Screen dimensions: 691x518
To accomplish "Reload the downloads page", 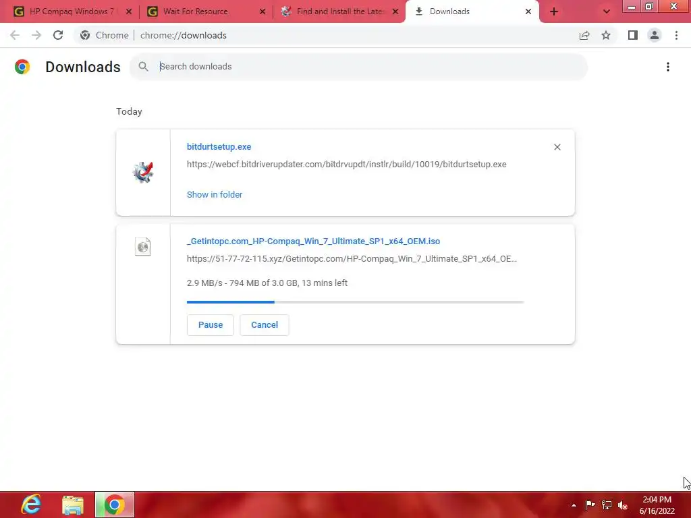I will [x=58, y=35].
